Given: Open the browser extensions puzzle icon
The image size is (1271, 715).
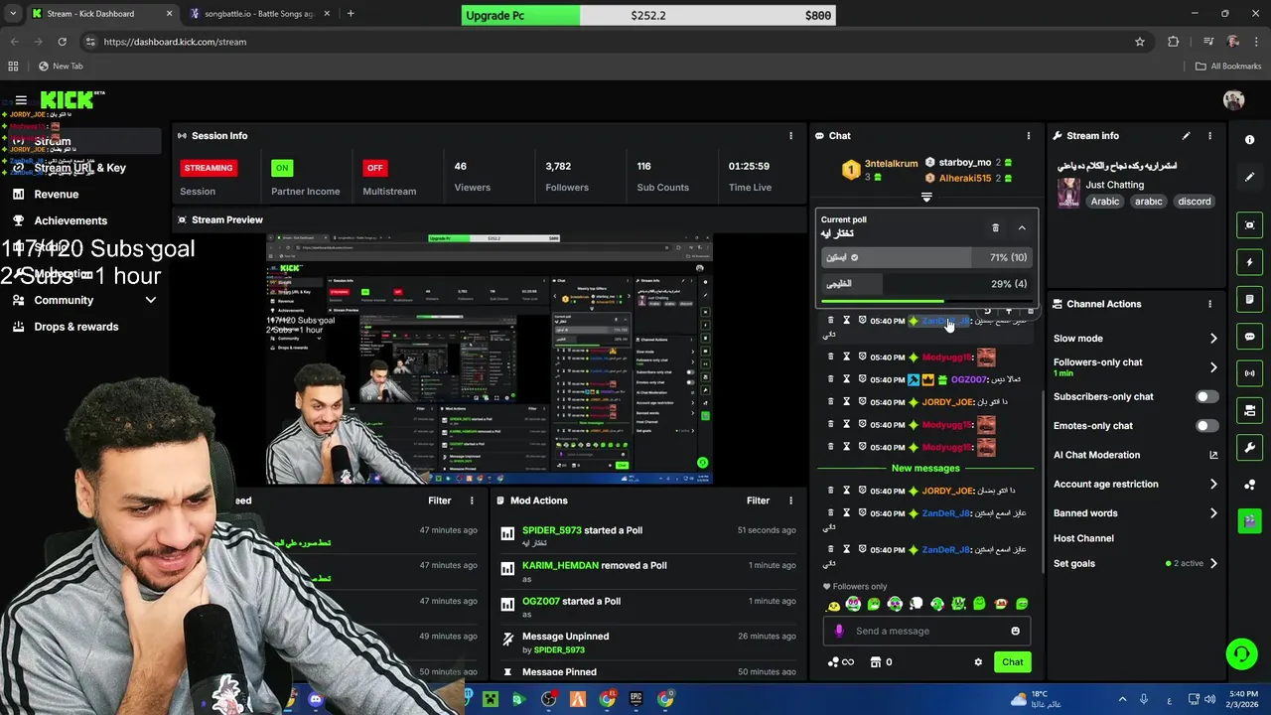Looking at the screenshot, I should [1174, 42].
